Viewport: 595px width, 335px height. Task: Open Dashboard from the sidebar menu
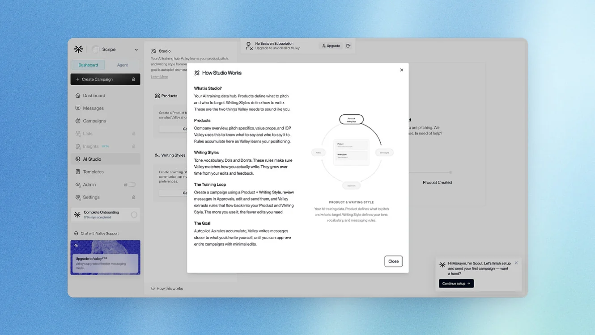point(105,96)
